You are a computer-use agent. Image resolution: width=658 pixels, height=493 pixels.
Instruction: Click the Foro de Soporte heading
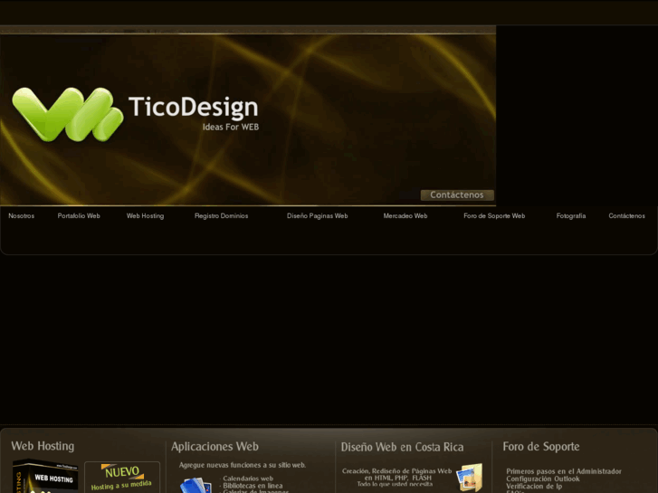tap(541, 447)
